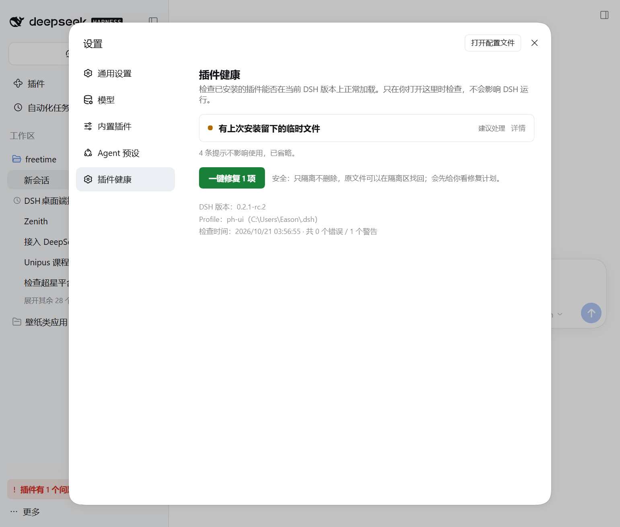Screen dimensions: 620x527
Task: Click the database icon beside 模型
Action: click(x=88, y=100)
